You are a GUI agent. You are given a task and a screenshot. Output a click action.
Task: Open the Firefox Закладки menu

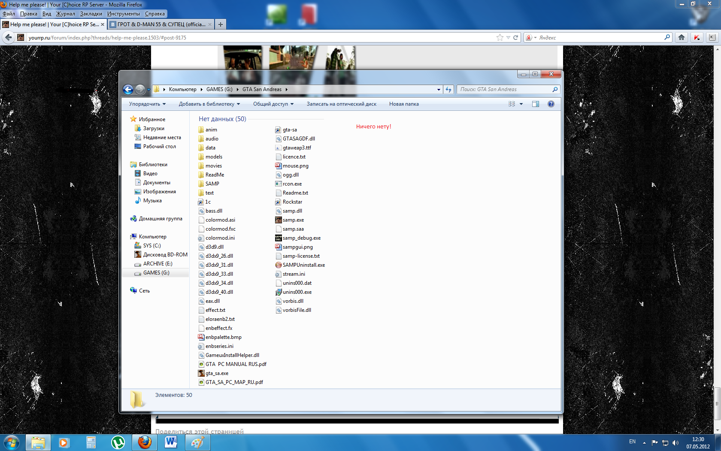[x=91, y=14]
